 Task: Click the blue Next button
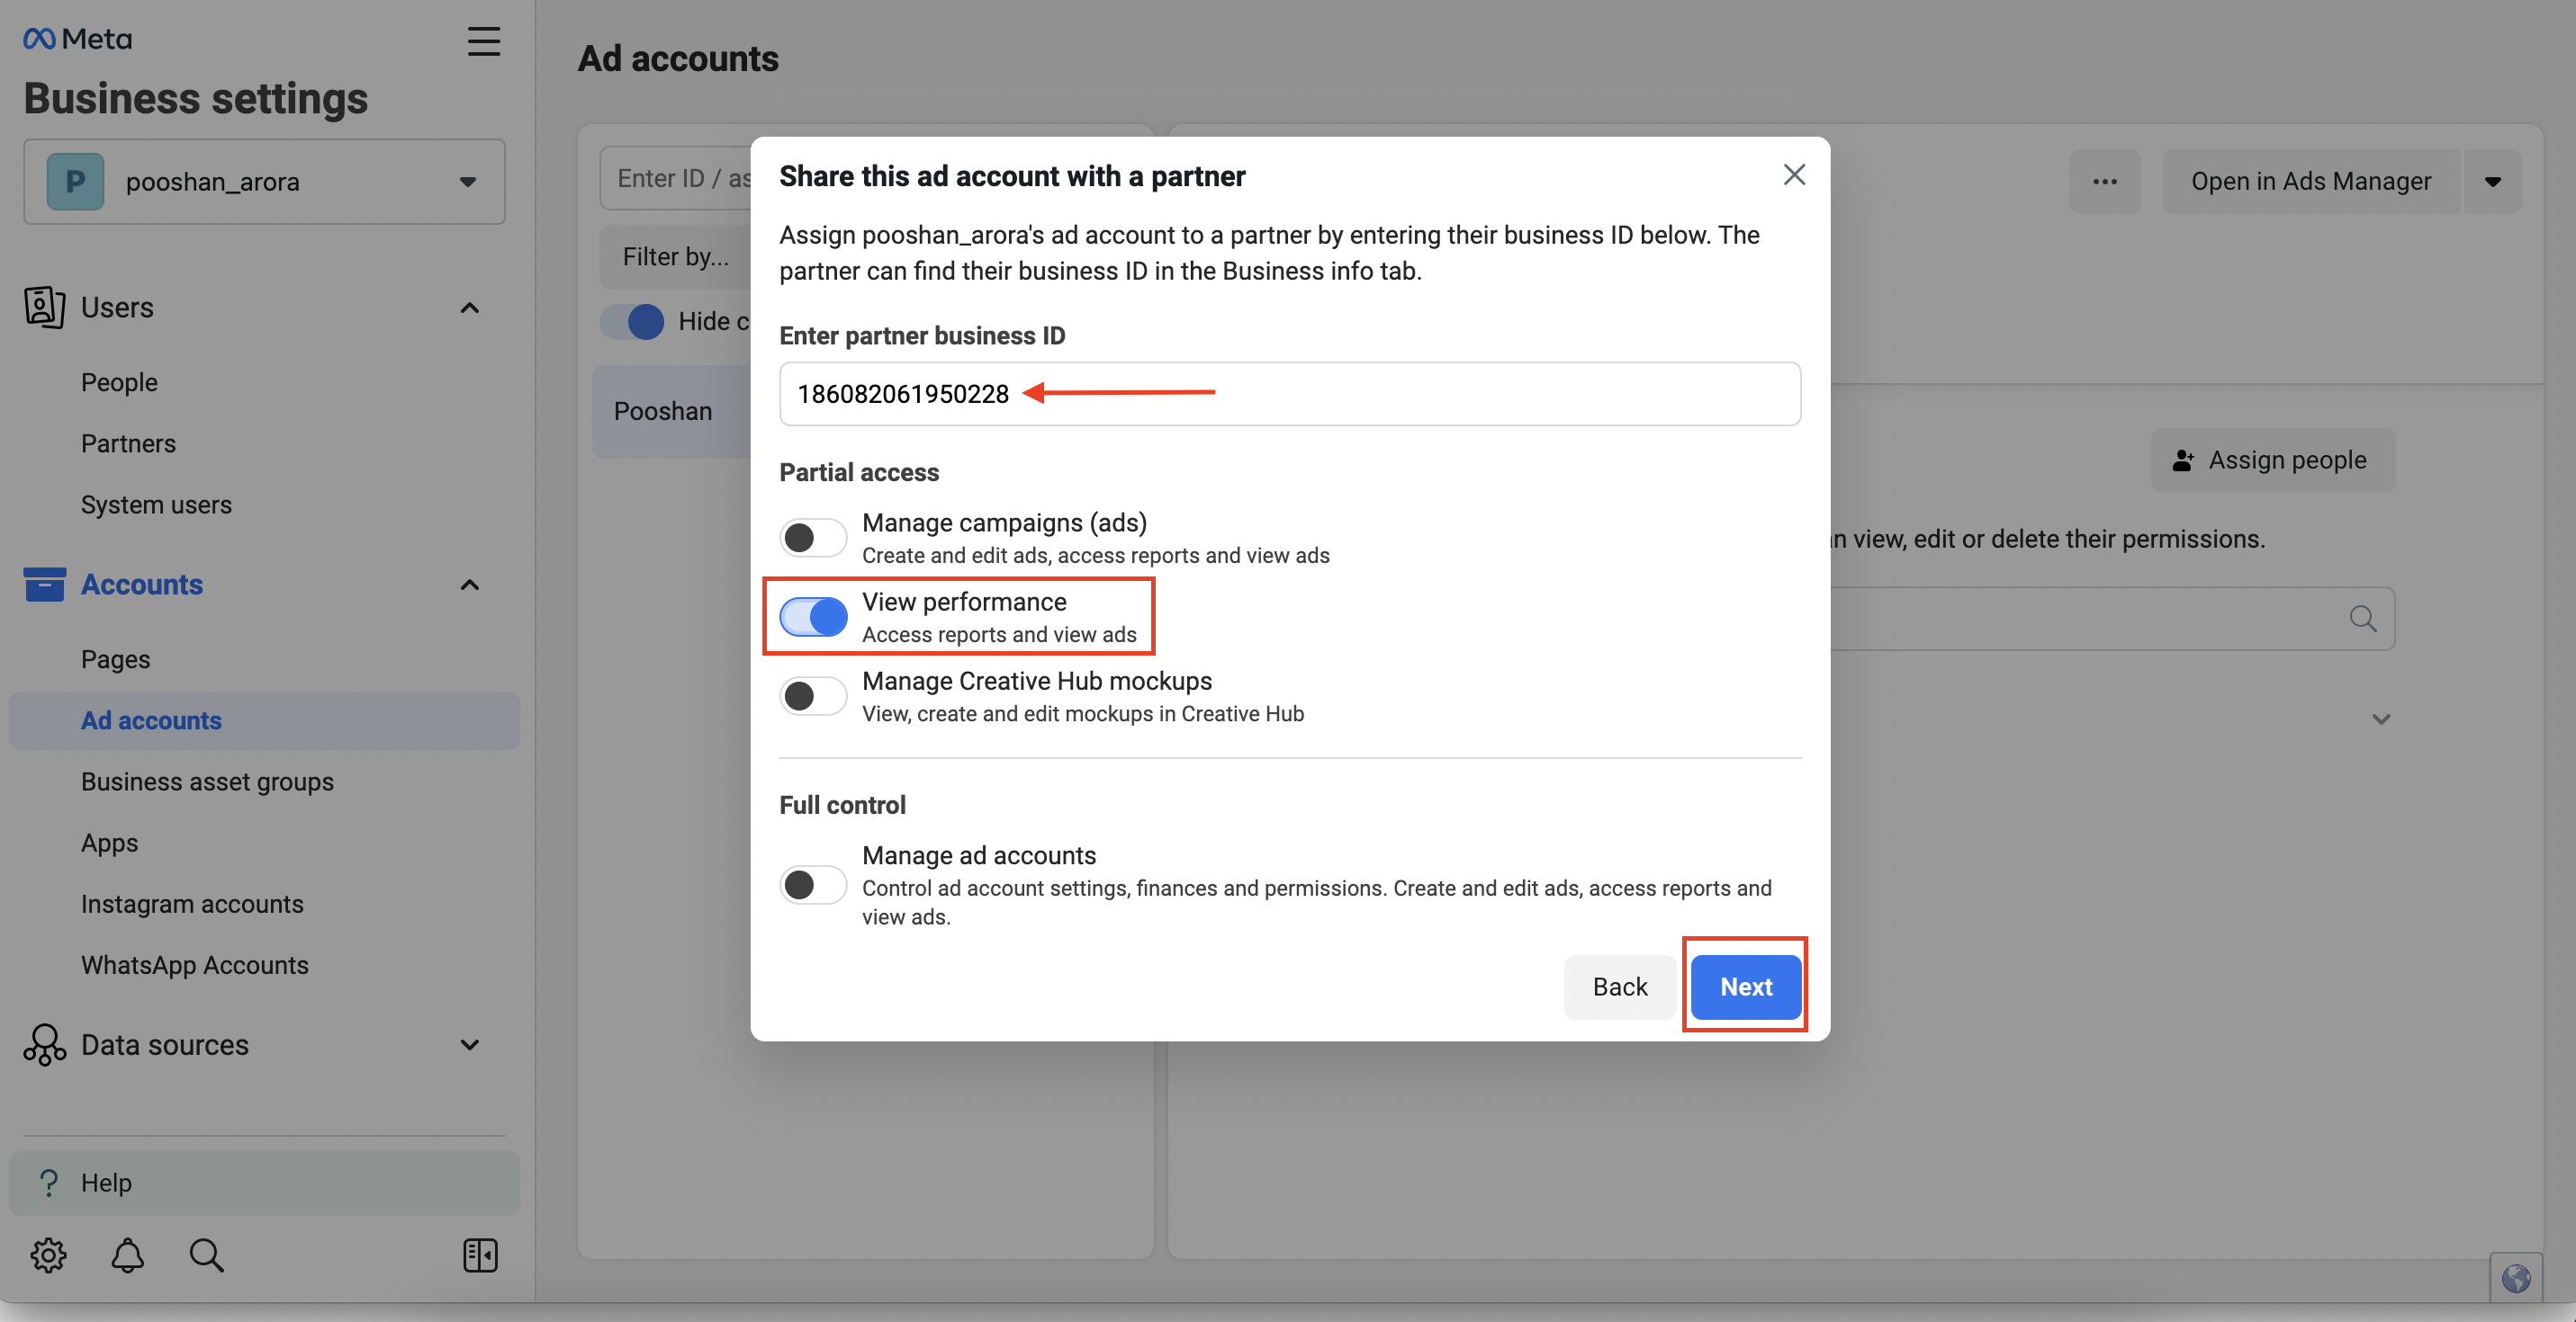tap(1745, 987)
